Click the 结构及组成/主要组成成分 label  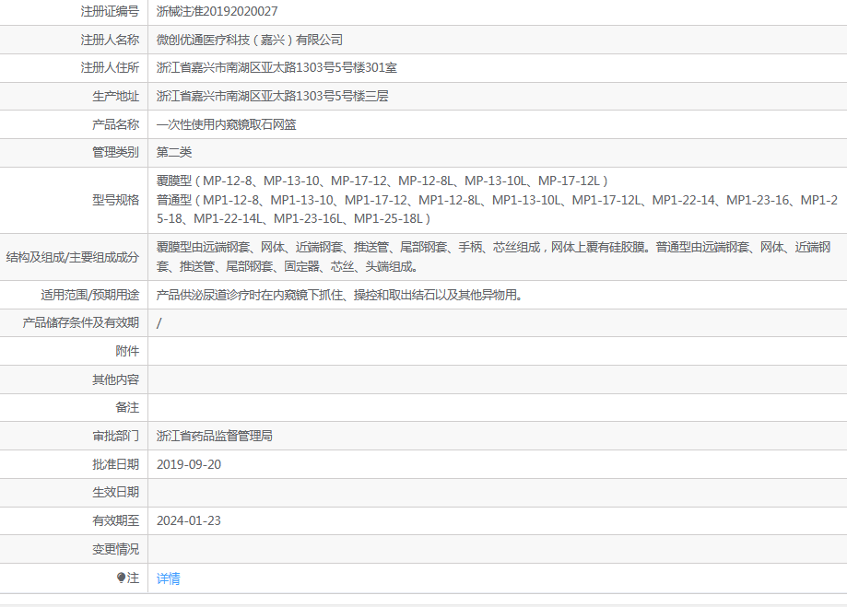(x=73, y=257)
